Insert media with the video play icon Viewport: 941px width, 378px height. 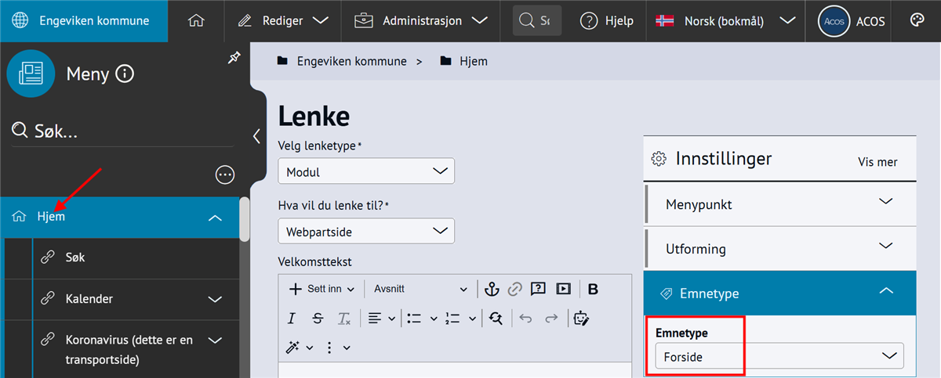pos(563,289)
